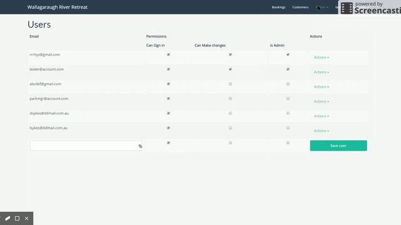The height and width of the screenshot is (225, 401).
Task: Enable Is Admin for the new user row
Action: coord(288,142)
